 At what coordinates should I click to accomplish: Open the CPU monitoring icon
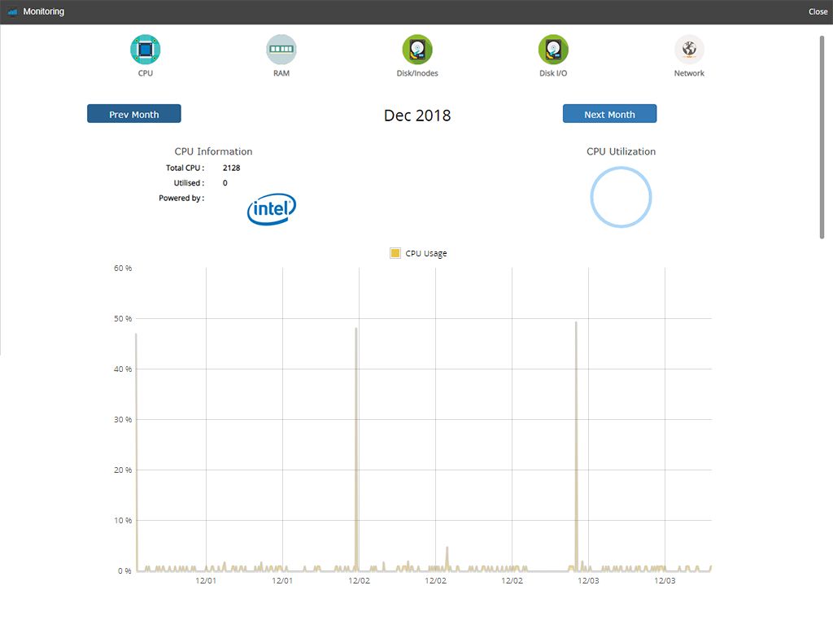click(146, 50)
